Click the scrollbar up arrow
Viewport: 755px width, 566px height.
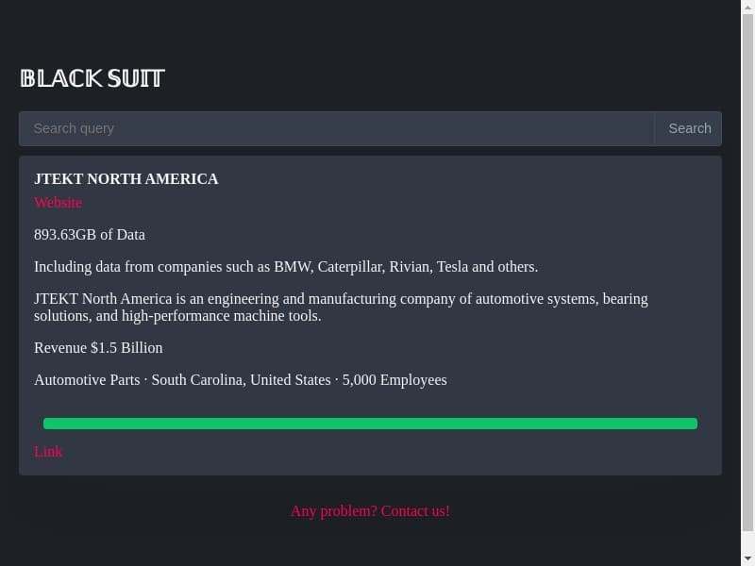tap(747, 7)
